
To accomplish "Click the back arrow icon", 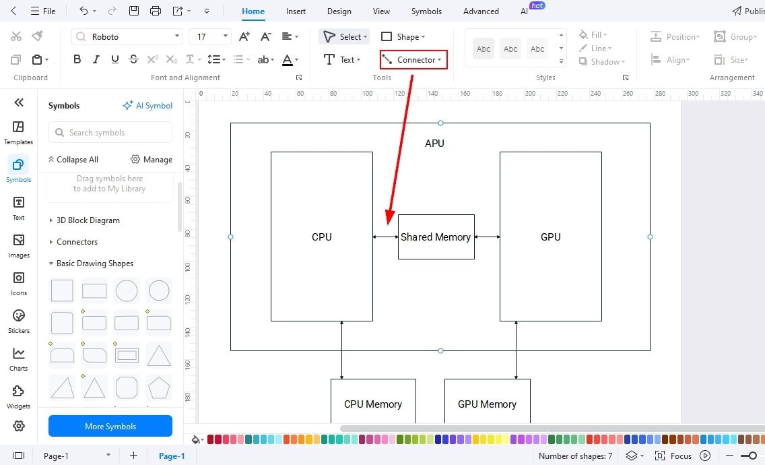I will point(13,11).
